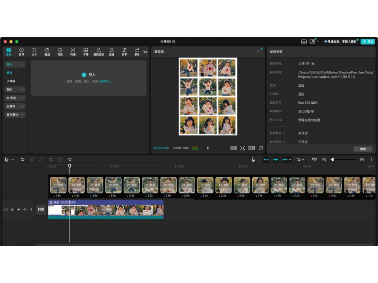Toggle track visibility eye icon
The height and width of the screenshot is (283, 378).
coord(18,209)
